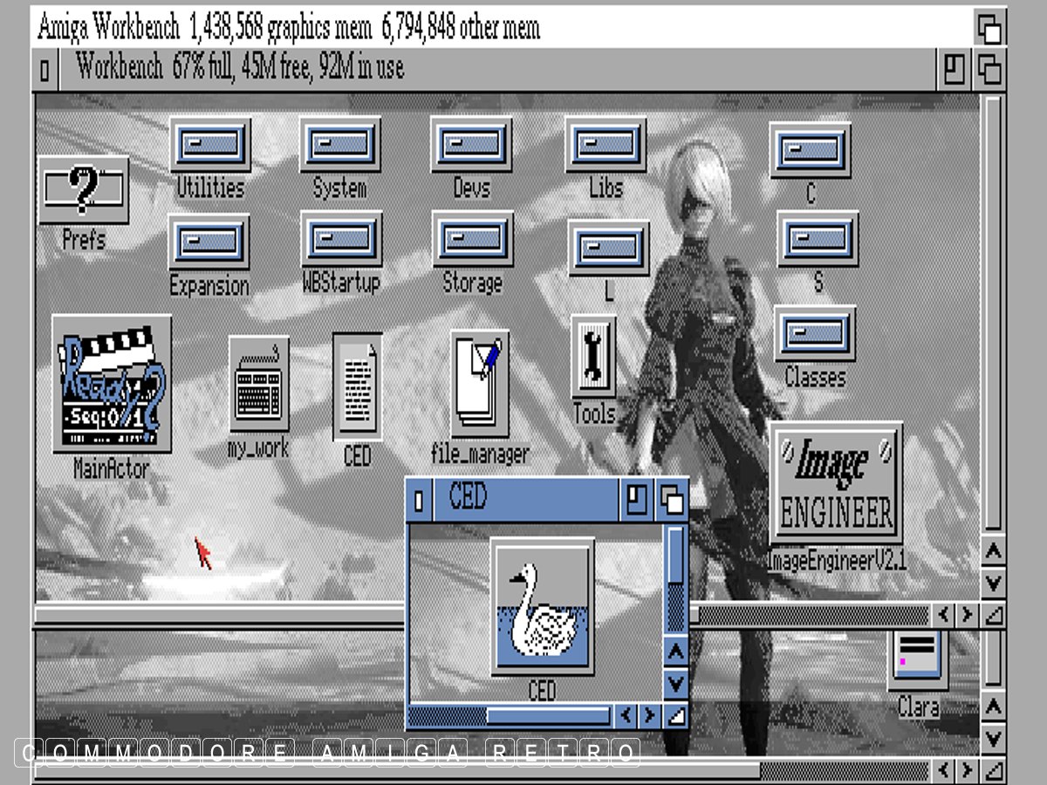The image size is (1047, 785).
Task: Click the Workbench window depth gadget
Action: tap(989, 69)
